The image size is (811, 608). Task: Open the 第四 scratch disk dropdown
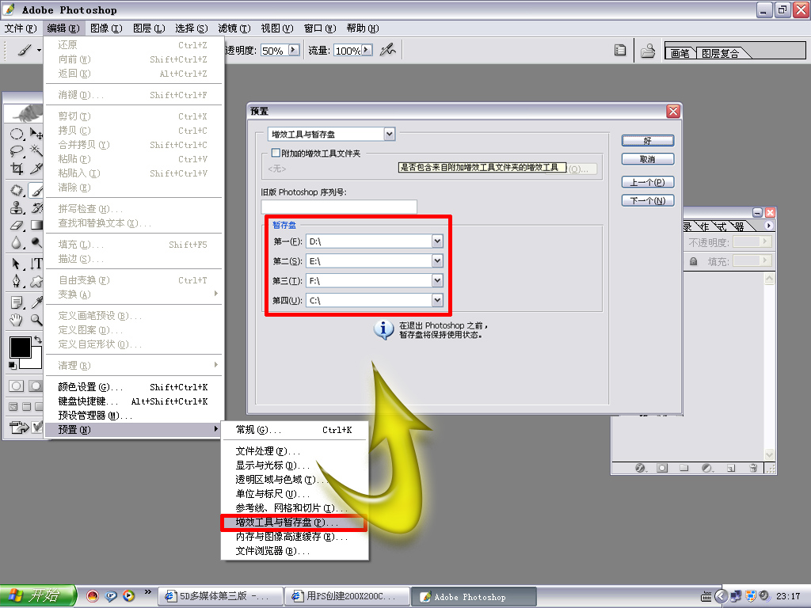437,300
